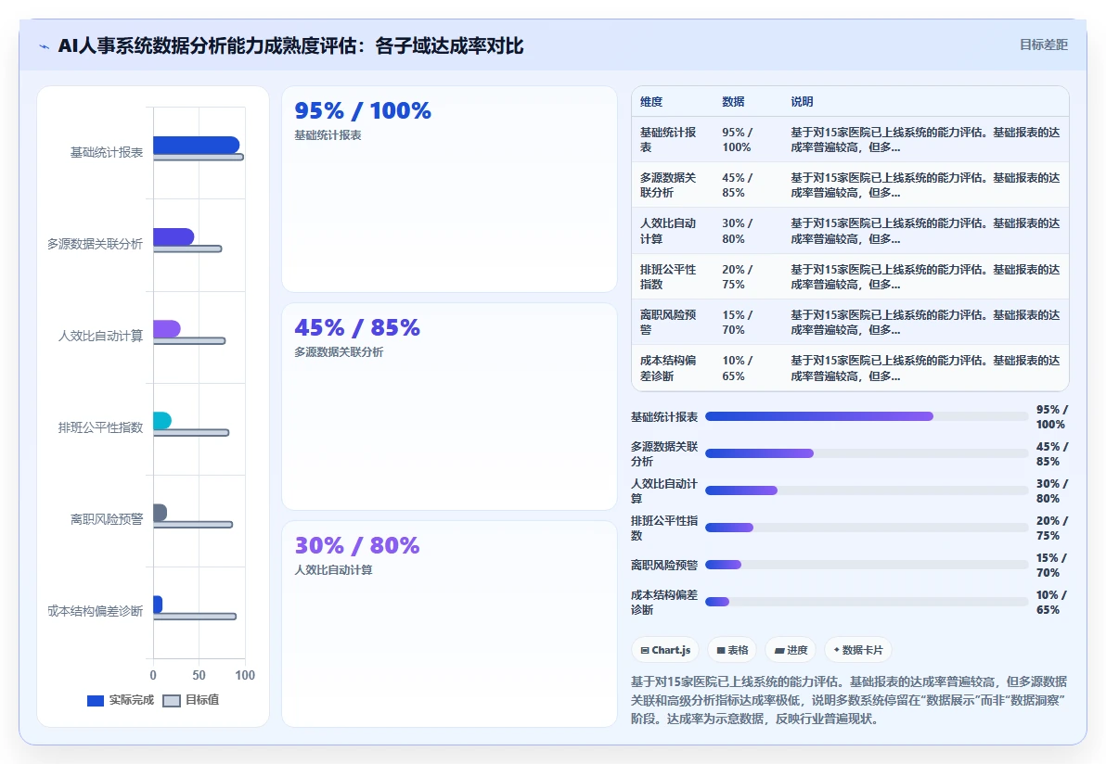
Task: Click the cyan 排班公平性指数 actual bar
Action: point(162,420)
